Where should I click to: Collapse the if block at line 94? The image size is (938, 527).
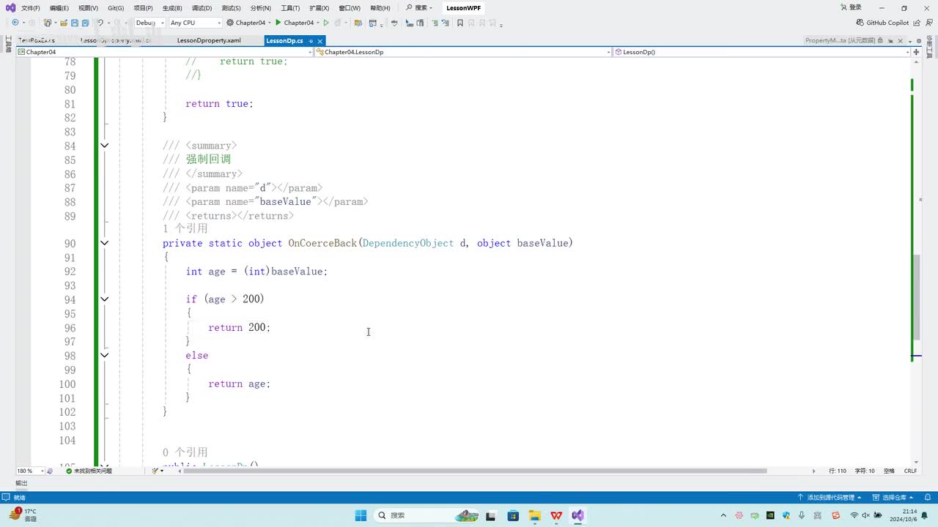click(x=104, y=299)
